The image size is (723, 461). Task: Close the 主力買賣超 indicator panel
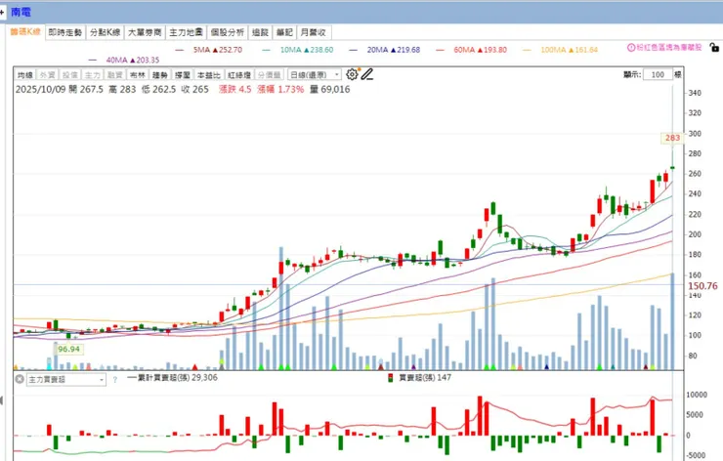coord(20,379)
